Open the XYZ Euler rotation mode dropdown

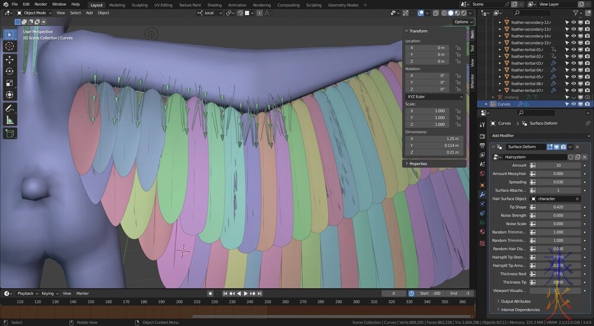(434, 96)
